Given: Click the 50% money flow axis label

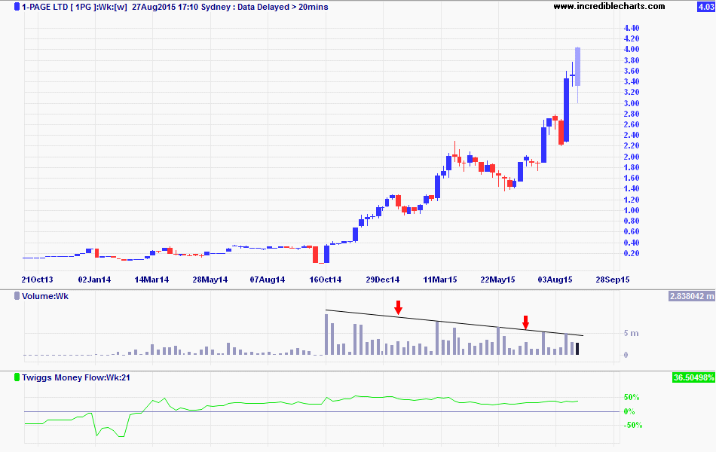Looking at the screenshot, I should point(632,397).
